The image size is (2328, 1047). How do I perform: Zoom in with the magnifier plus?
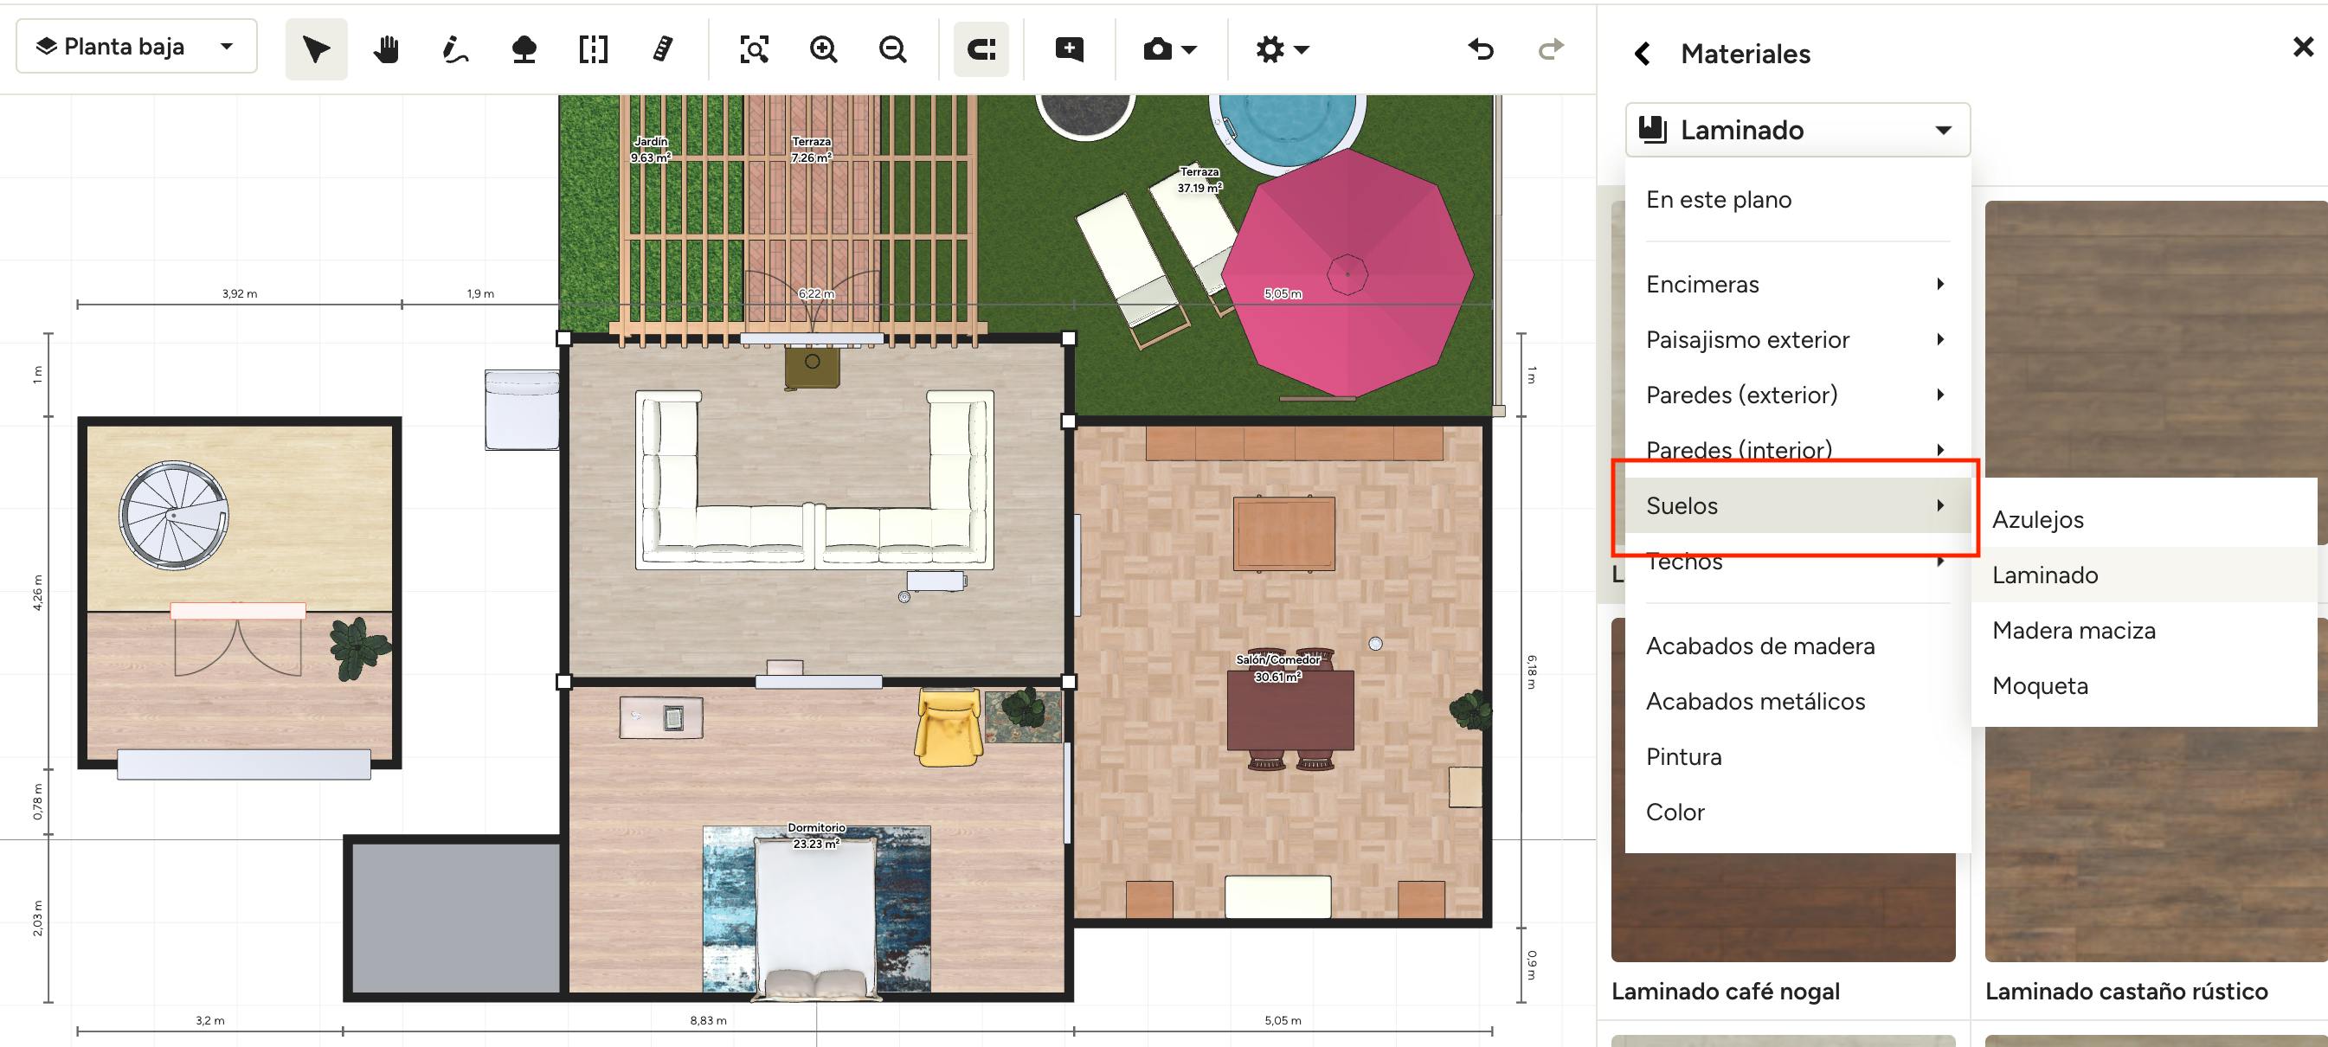click(823, 48)
